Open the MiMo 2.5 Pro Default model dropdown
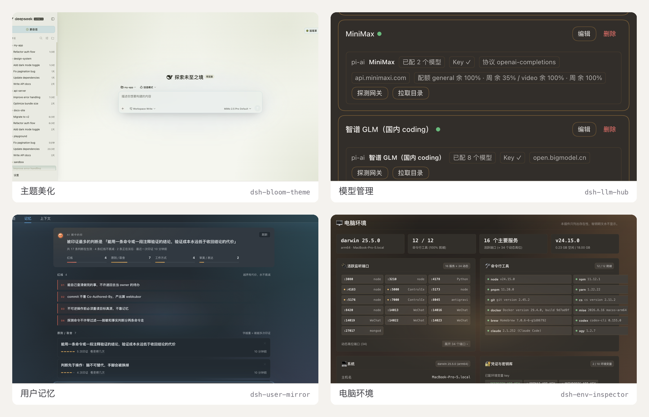This screenshot has height=417, width=649. (237, 109)
